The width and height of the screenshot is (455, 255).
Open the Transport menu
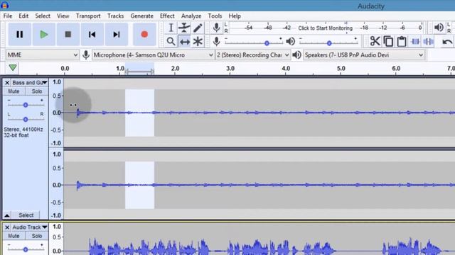tap(88, 16)
